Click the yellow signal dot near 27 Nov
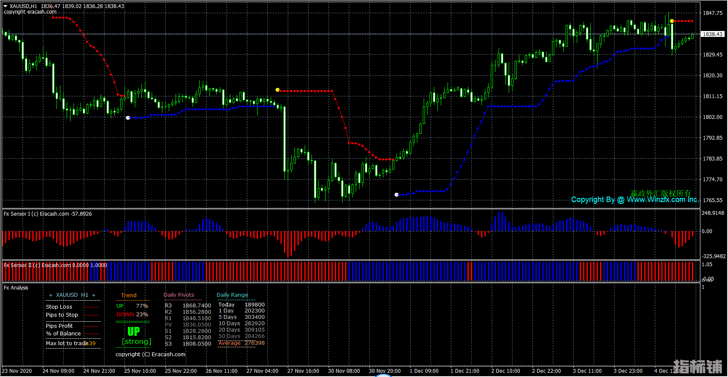728x377 pixels. [x=278, y=90]
